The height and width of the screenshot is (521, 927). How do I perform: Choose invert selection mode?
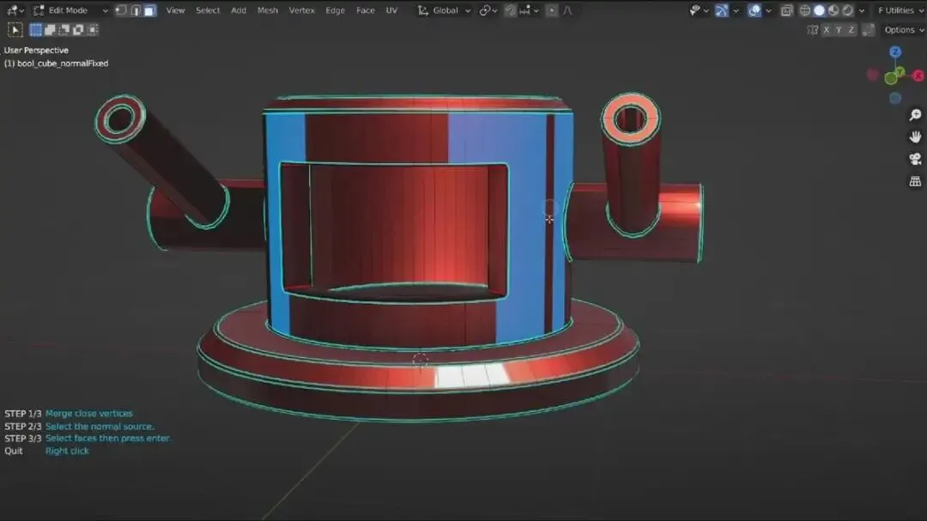[78, 29]
